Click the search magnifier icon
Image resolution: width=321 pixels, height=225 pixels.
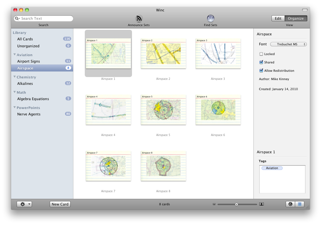pos(17,18)
